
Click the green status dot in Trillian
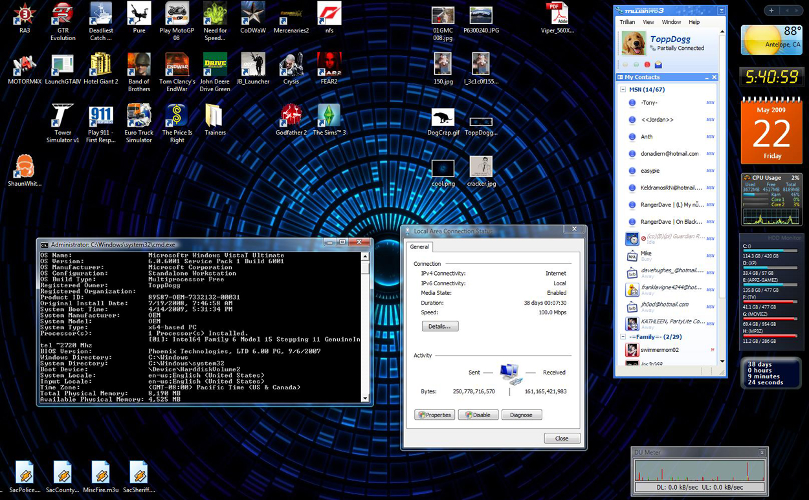(636, 65)
